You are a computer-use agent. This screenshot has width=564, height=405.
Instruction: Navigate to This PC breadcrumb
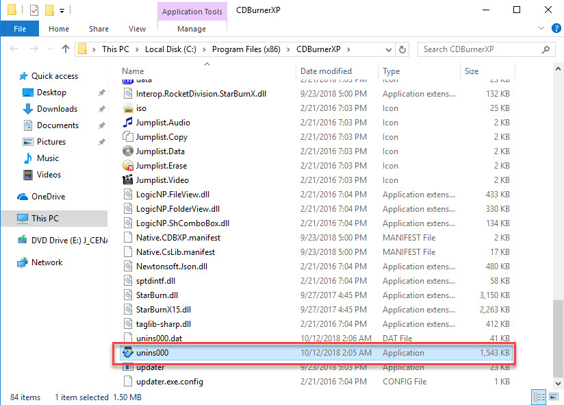[116, 49]
